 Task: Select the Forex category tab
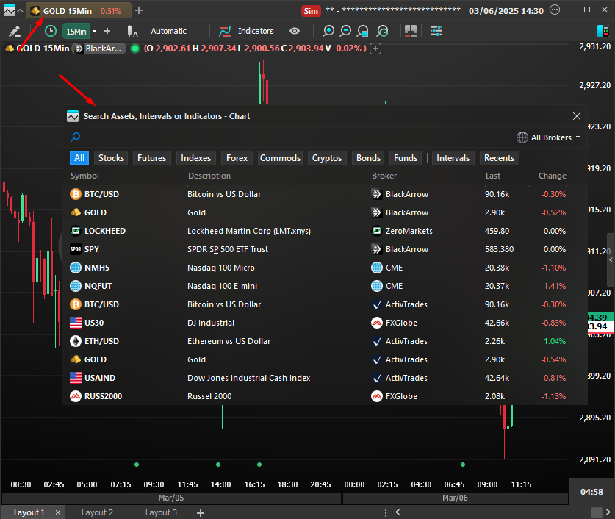point(237,158)
